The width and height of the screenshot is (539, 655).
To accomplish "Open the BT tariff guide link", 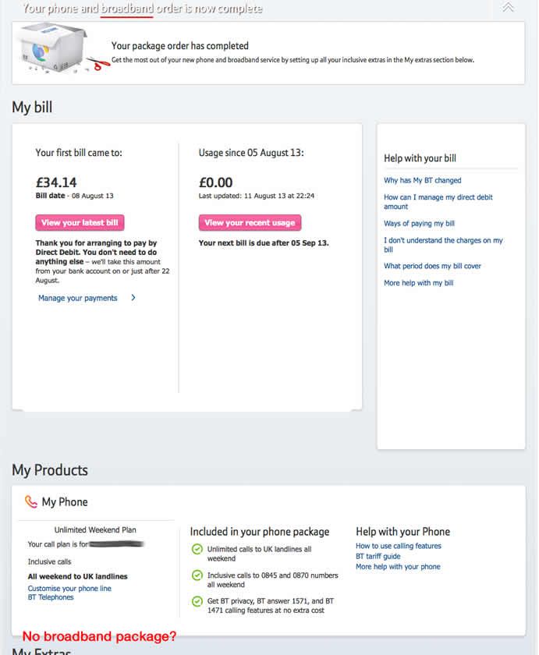I will (x=378, y=556).
